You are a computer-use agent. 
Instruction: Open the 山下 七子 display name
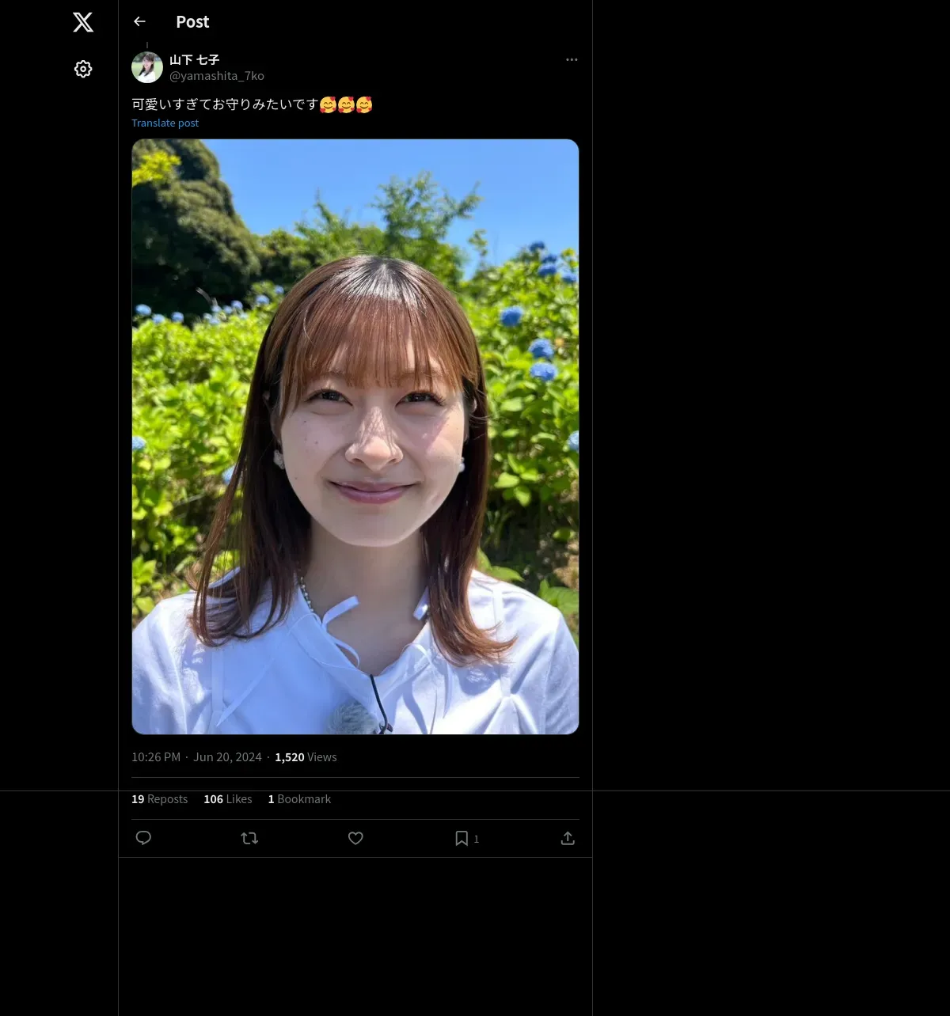[x=194, y=59]
